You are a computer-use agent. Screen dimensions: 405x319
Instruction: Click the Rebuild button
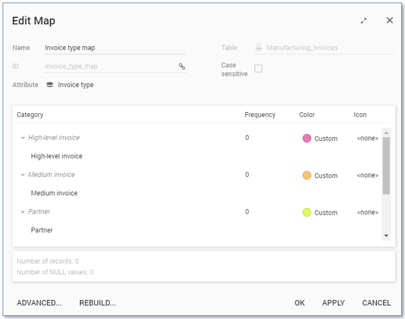[97, 303]
